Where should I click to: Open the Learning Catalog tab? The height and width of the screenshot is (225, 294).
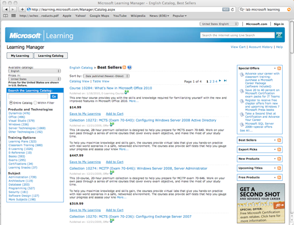[x=51, y=56]
